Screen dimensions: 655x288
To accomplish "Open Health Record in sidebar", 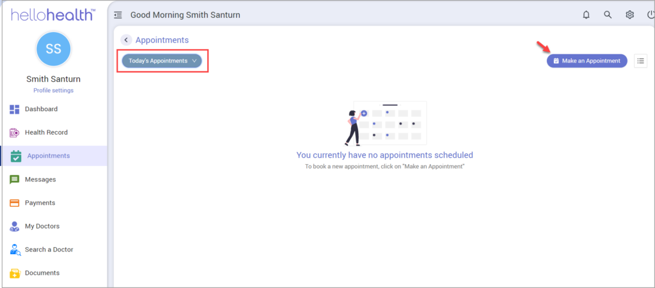I will click(46, 133).
